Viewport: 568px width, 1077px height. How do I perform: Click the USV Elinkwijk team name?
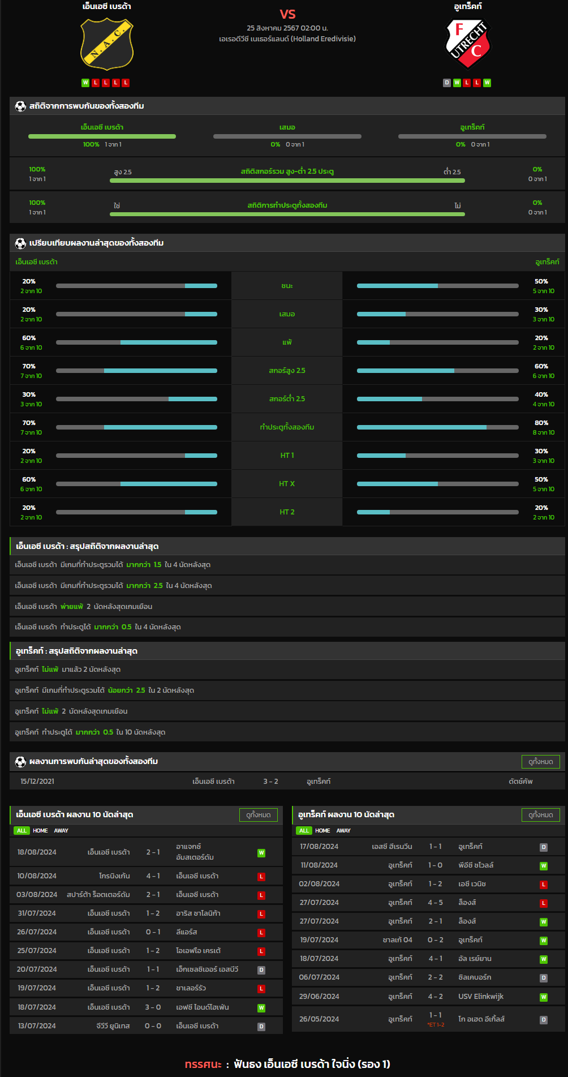(x=481, y=997)
